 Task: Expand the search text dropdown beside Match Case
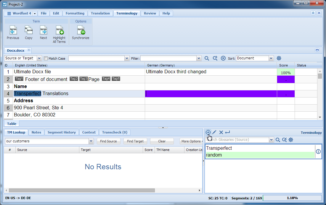[x=127, y=58]
